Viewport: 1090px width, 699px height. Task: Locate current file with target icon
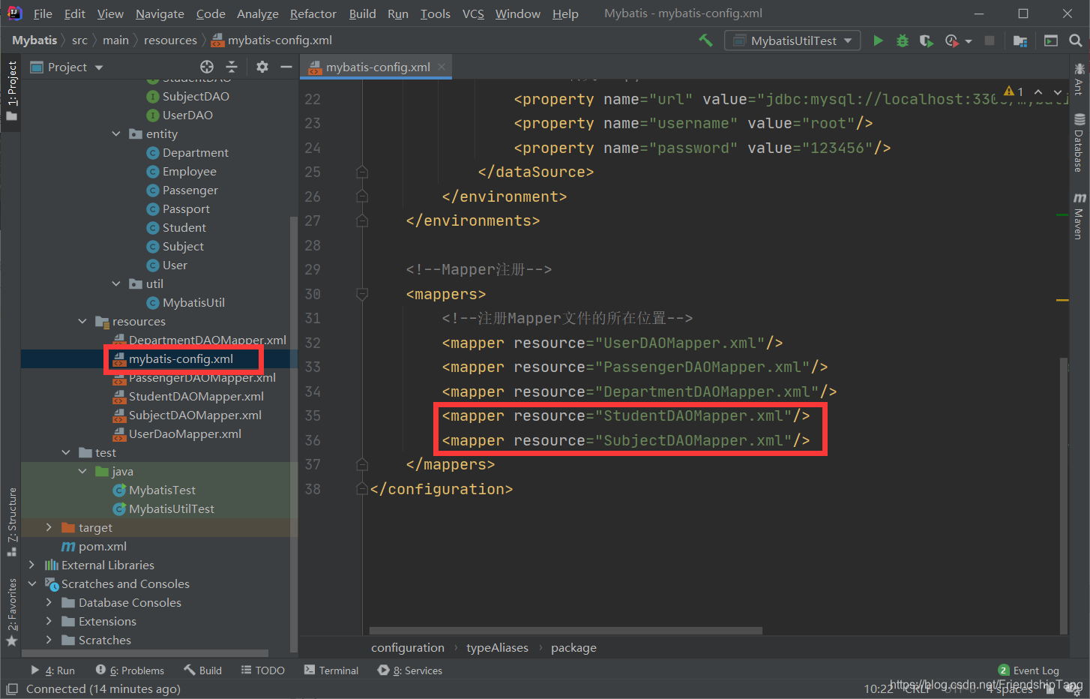[x=207, y=67]
